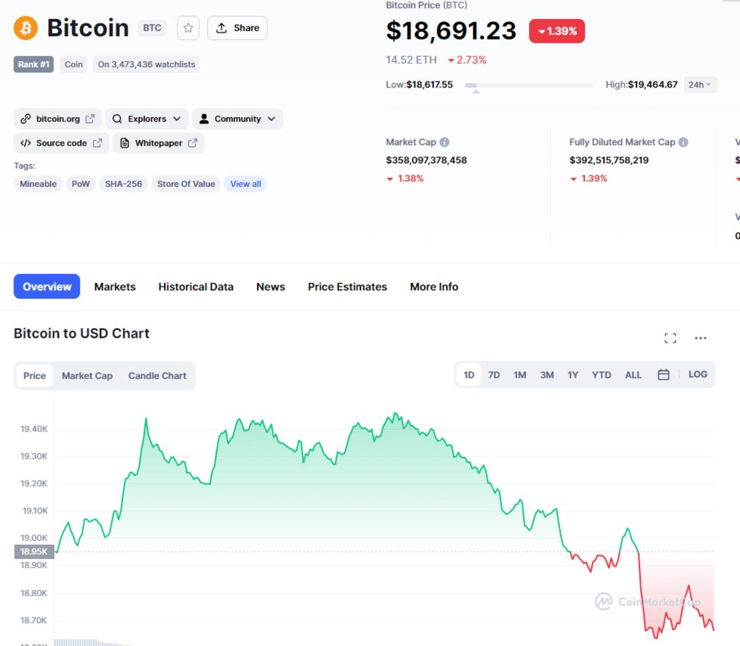This screenshot has width=740, height=646.
Task: Click the orange Bitcoin logo
Action: click(26, 28)
